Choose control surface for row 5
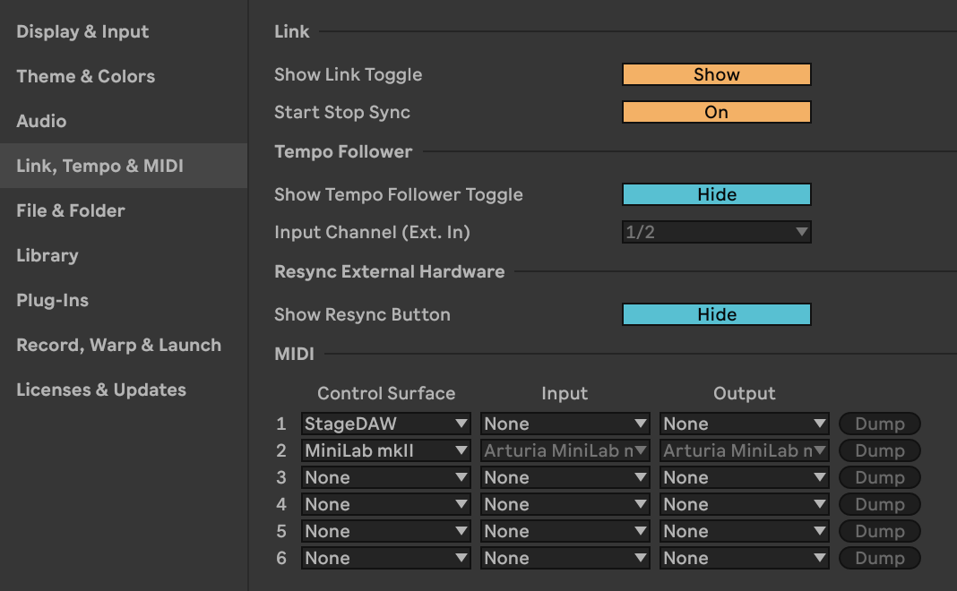 tap(385, 531)
